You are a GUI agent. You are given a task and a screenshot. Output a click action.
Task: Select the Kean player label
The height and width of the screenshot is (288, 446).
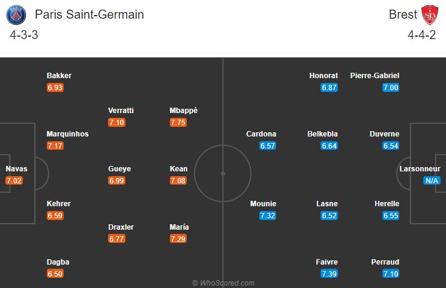coord(179,168)
